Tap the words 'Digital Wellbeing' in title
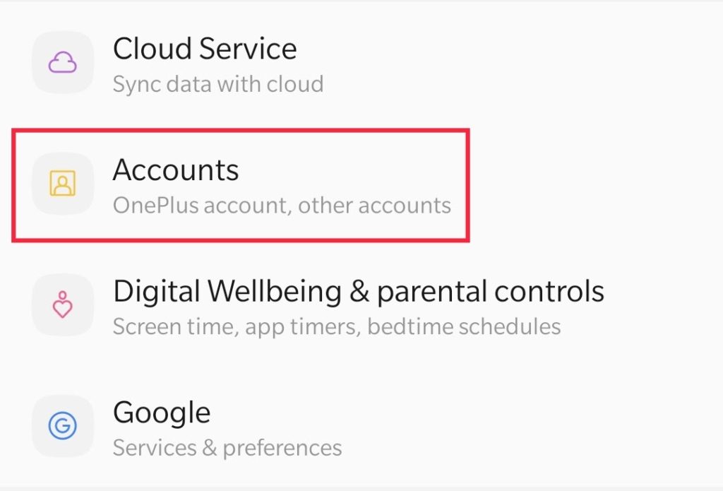 click(227, 291)
